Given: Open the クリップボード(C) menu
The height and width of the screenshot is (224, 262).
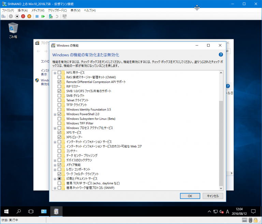Looking at the screenshot, I should click(57, 10).
